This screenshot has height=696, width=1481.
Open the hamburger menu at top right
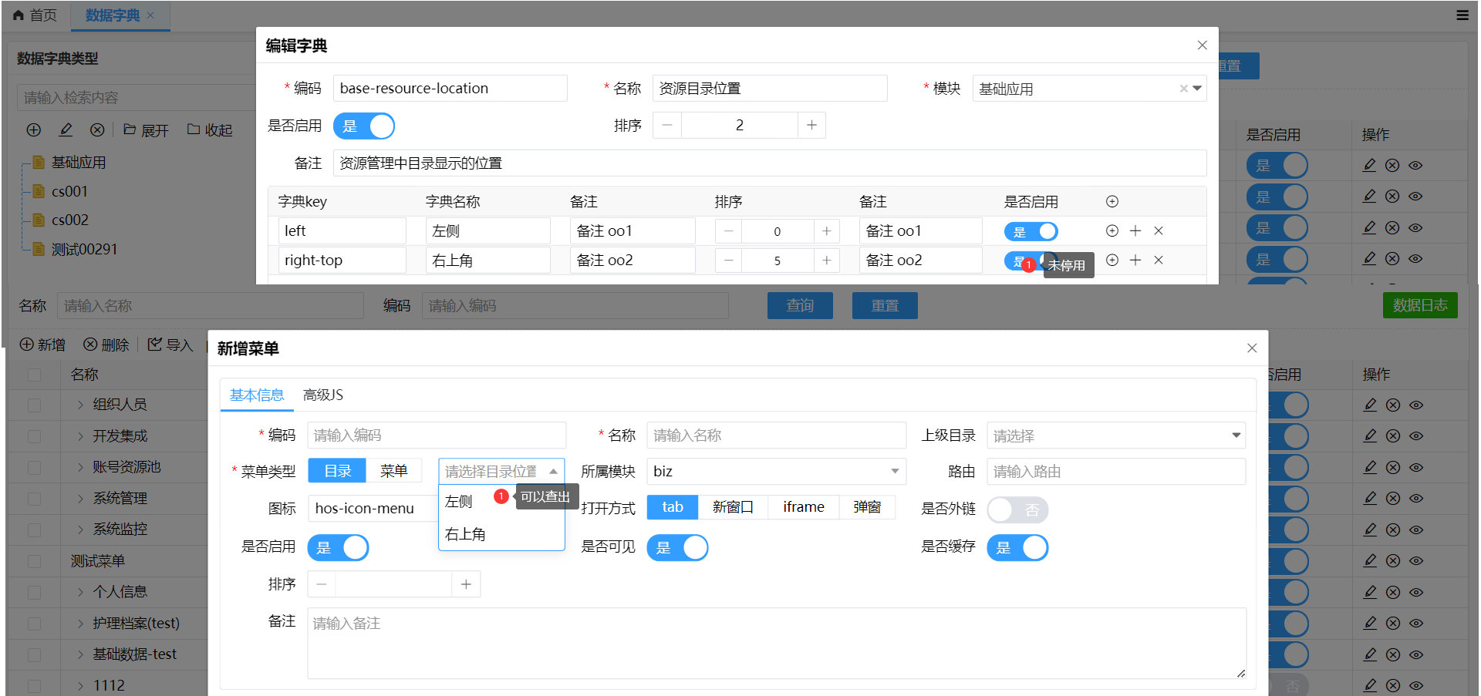[x=1462, y=15]
